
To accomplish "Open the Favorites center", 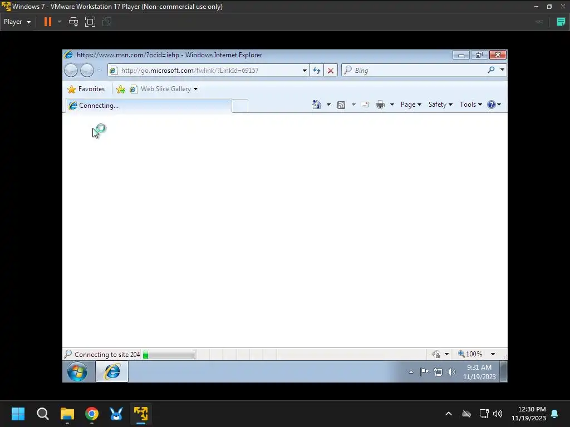I will 86,89.
